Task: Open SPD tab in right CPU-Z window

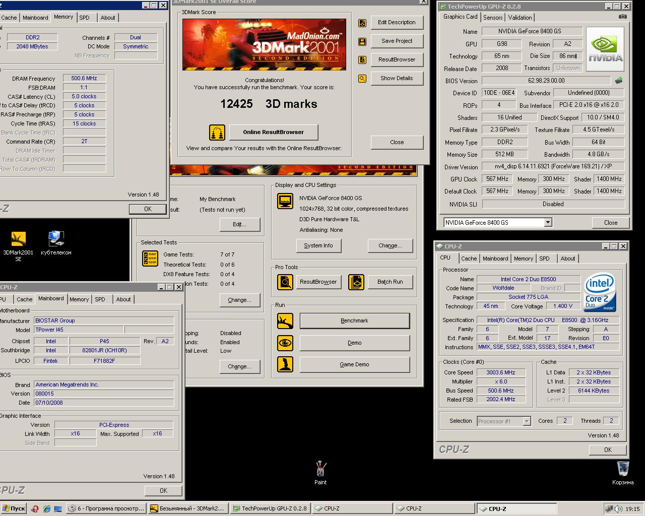Action: coord(544,259)
